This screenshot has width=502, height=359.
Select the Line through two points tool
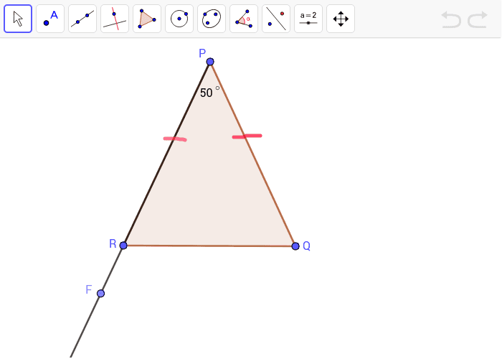click(x=82, y=19)
